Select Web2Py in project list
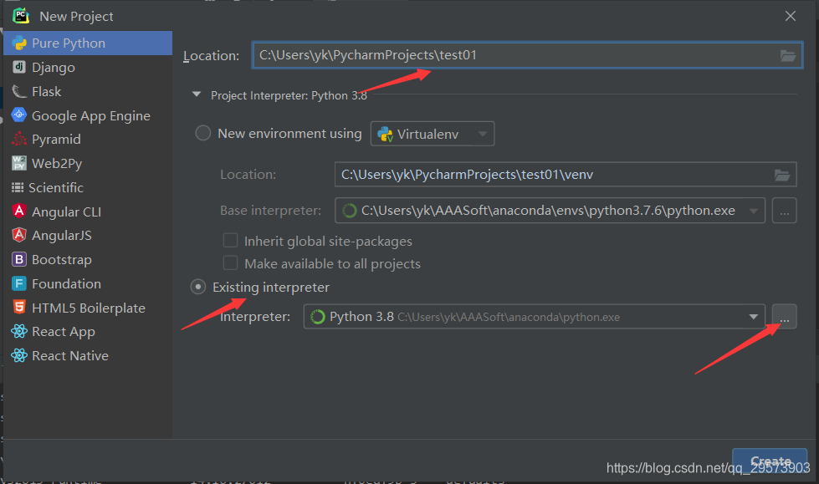This screenshot has height=484, width=819. click(88, 163)
